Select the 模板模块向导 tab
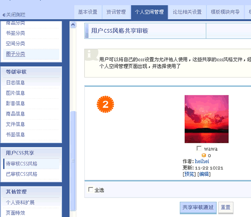This screenshot has width=251, height=217. tap(225, 12)
